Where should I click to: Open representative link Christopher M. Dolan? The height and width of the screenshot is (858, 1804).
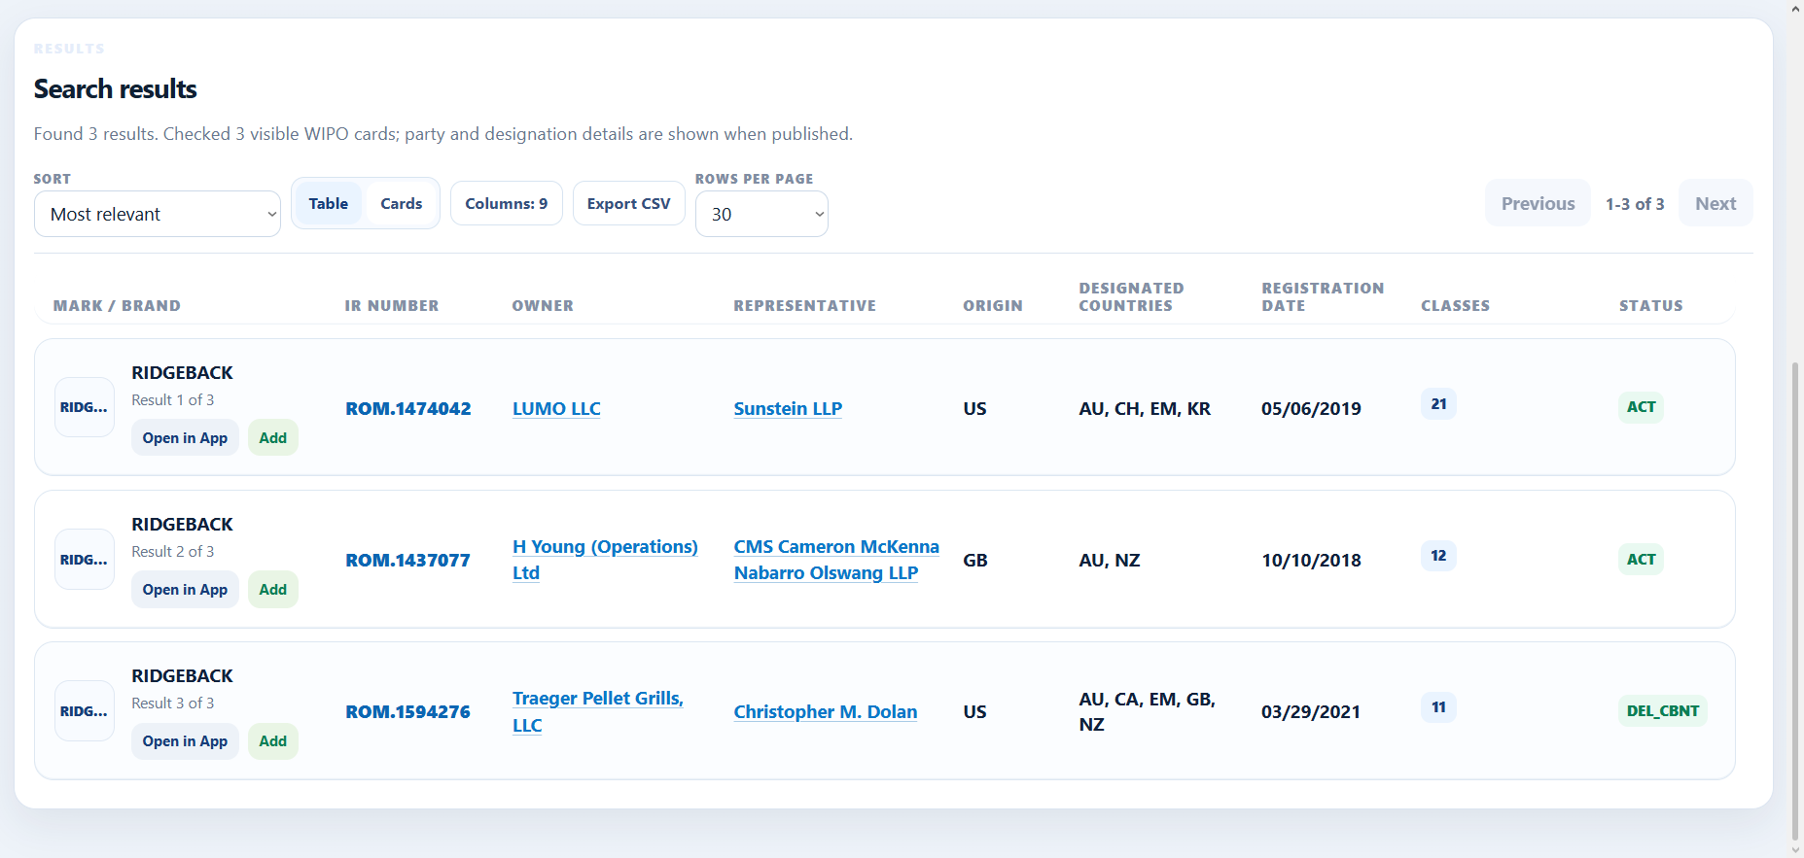pos(826,712)
